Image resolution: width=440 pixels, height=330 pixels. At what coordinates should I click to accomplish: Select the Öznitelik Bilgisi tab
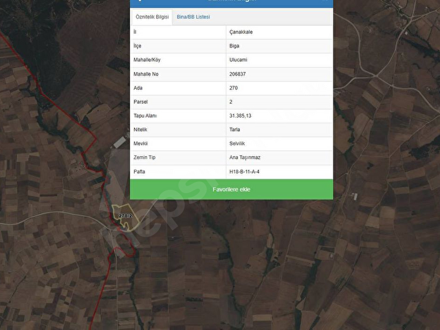[152, 16]
